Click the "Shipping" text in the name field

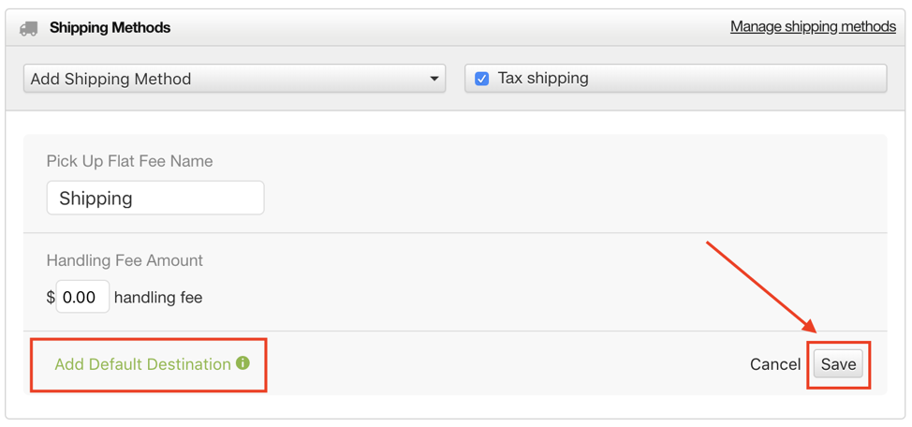click(96, 199)
